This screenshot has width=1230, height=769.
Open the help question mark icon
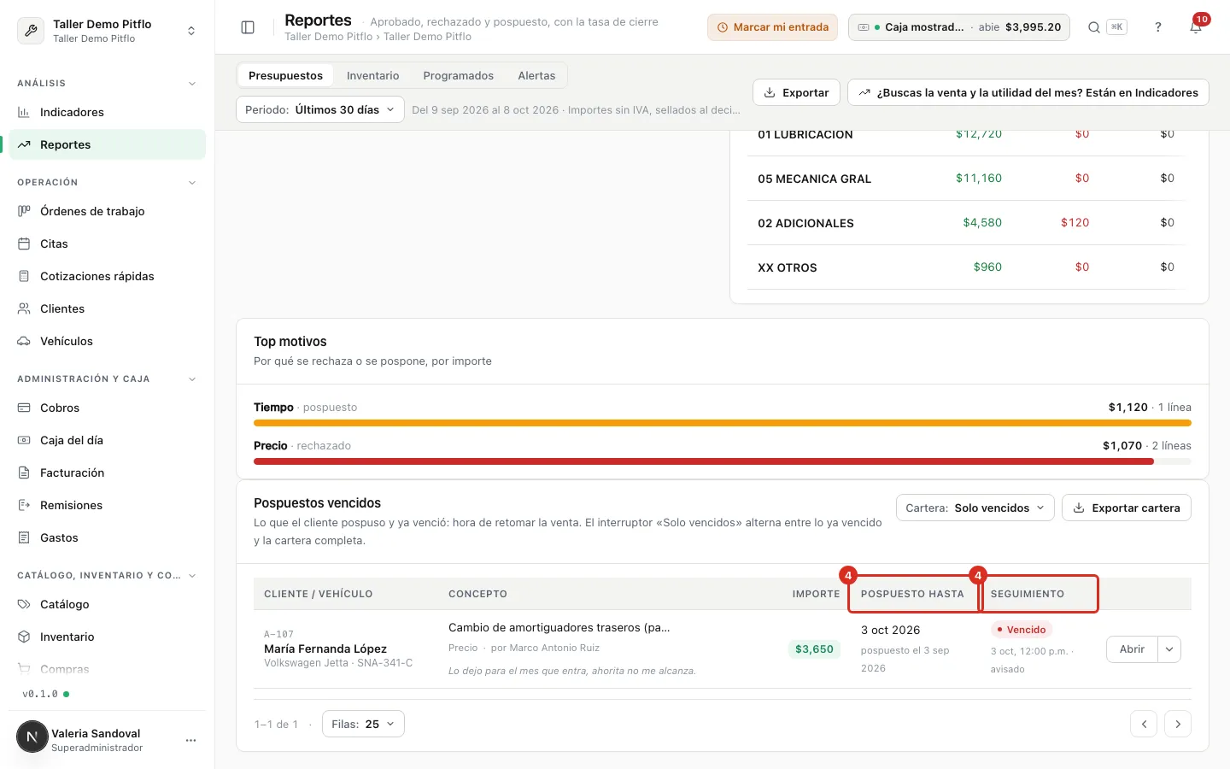pos(1158,27)
